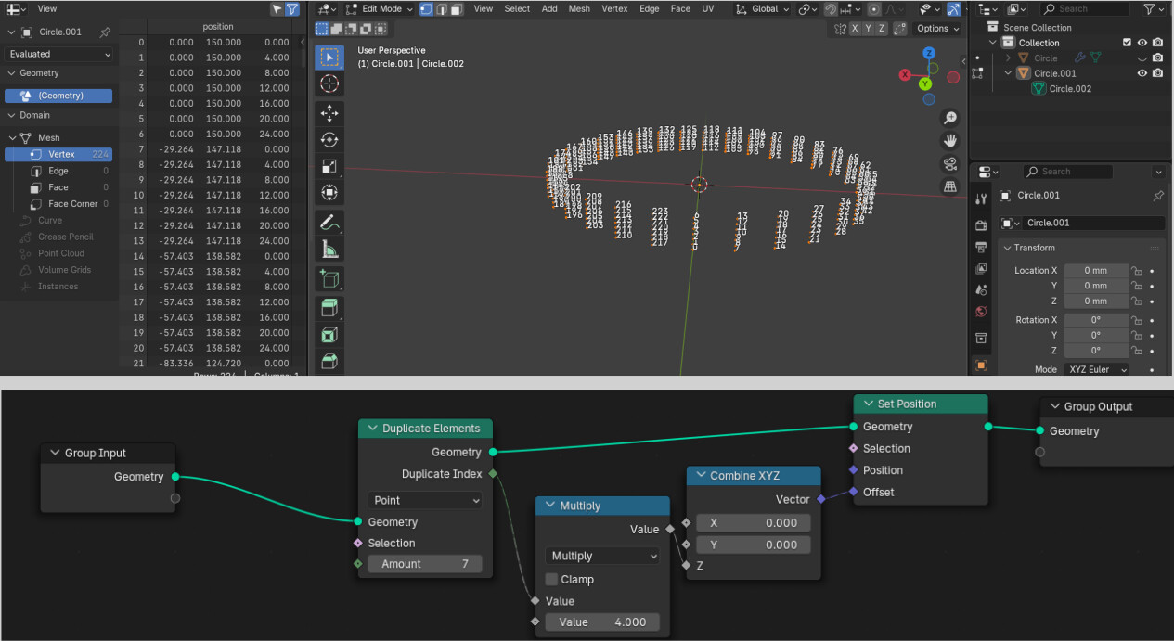This screenshot has height=641, width=1174.
Task: Toggle camera view gizmo icon
Action: (950, 164)
